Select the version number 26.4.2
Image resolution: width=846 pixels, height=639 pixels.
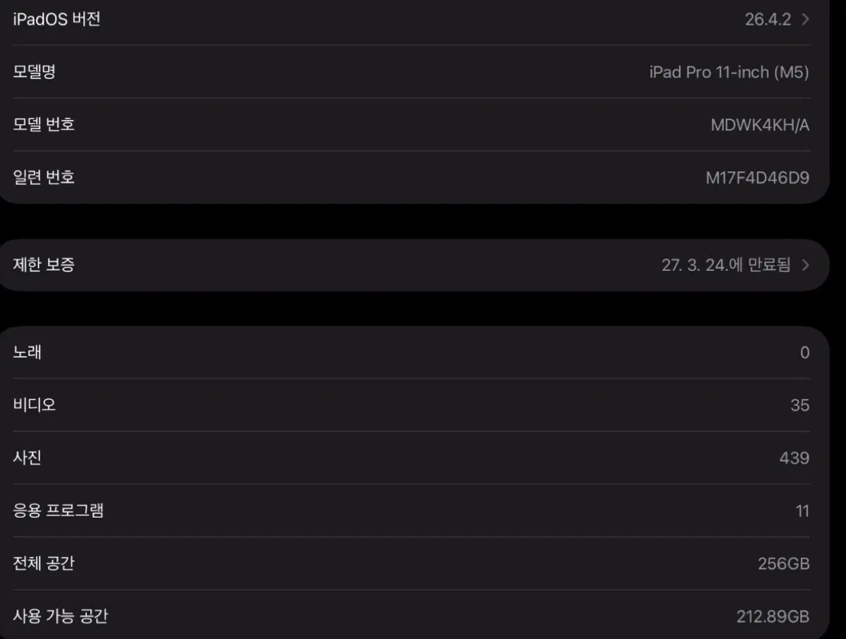pyautogui.click(x=768, y=20)
